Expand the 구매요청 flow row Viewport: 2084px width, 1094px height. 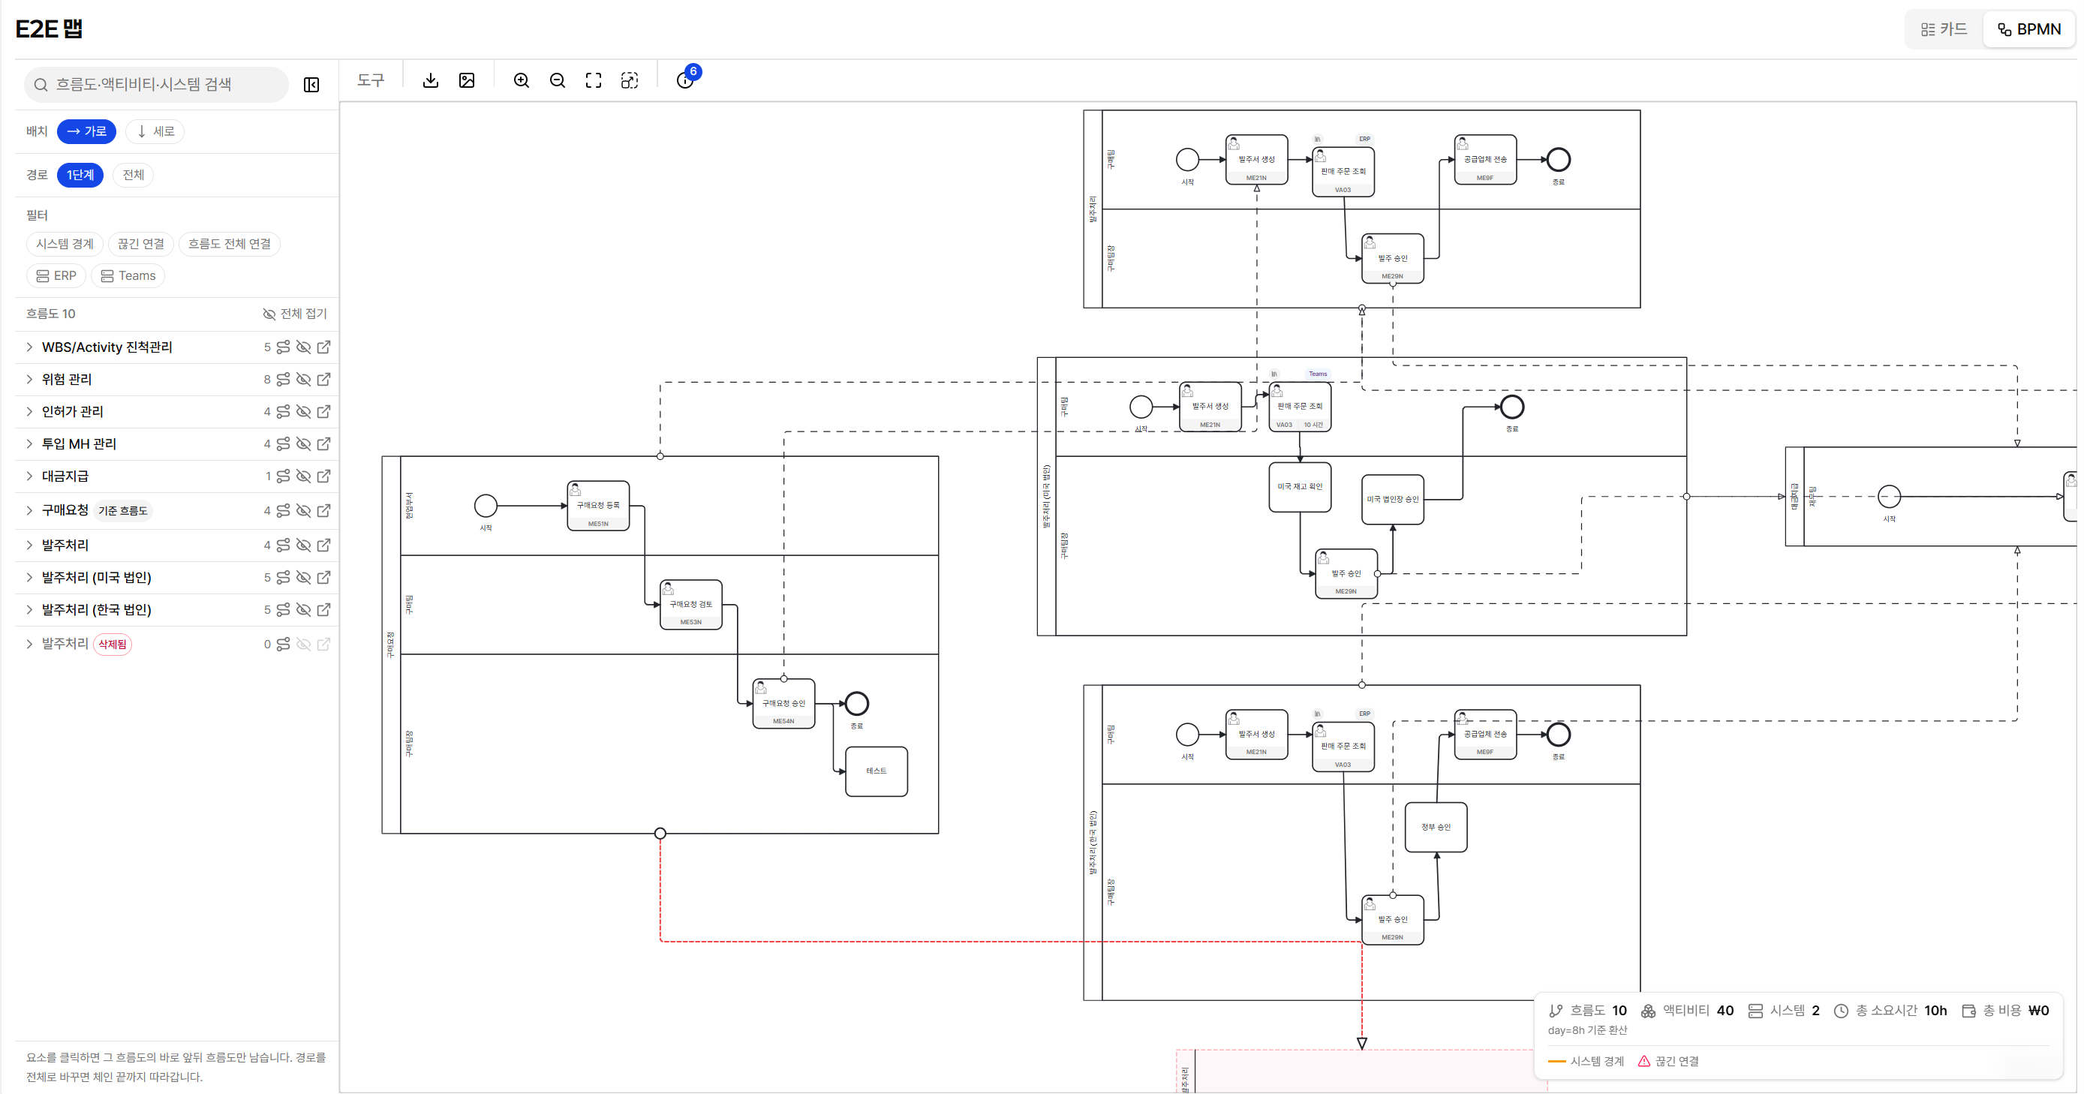(x=29, y=510)
